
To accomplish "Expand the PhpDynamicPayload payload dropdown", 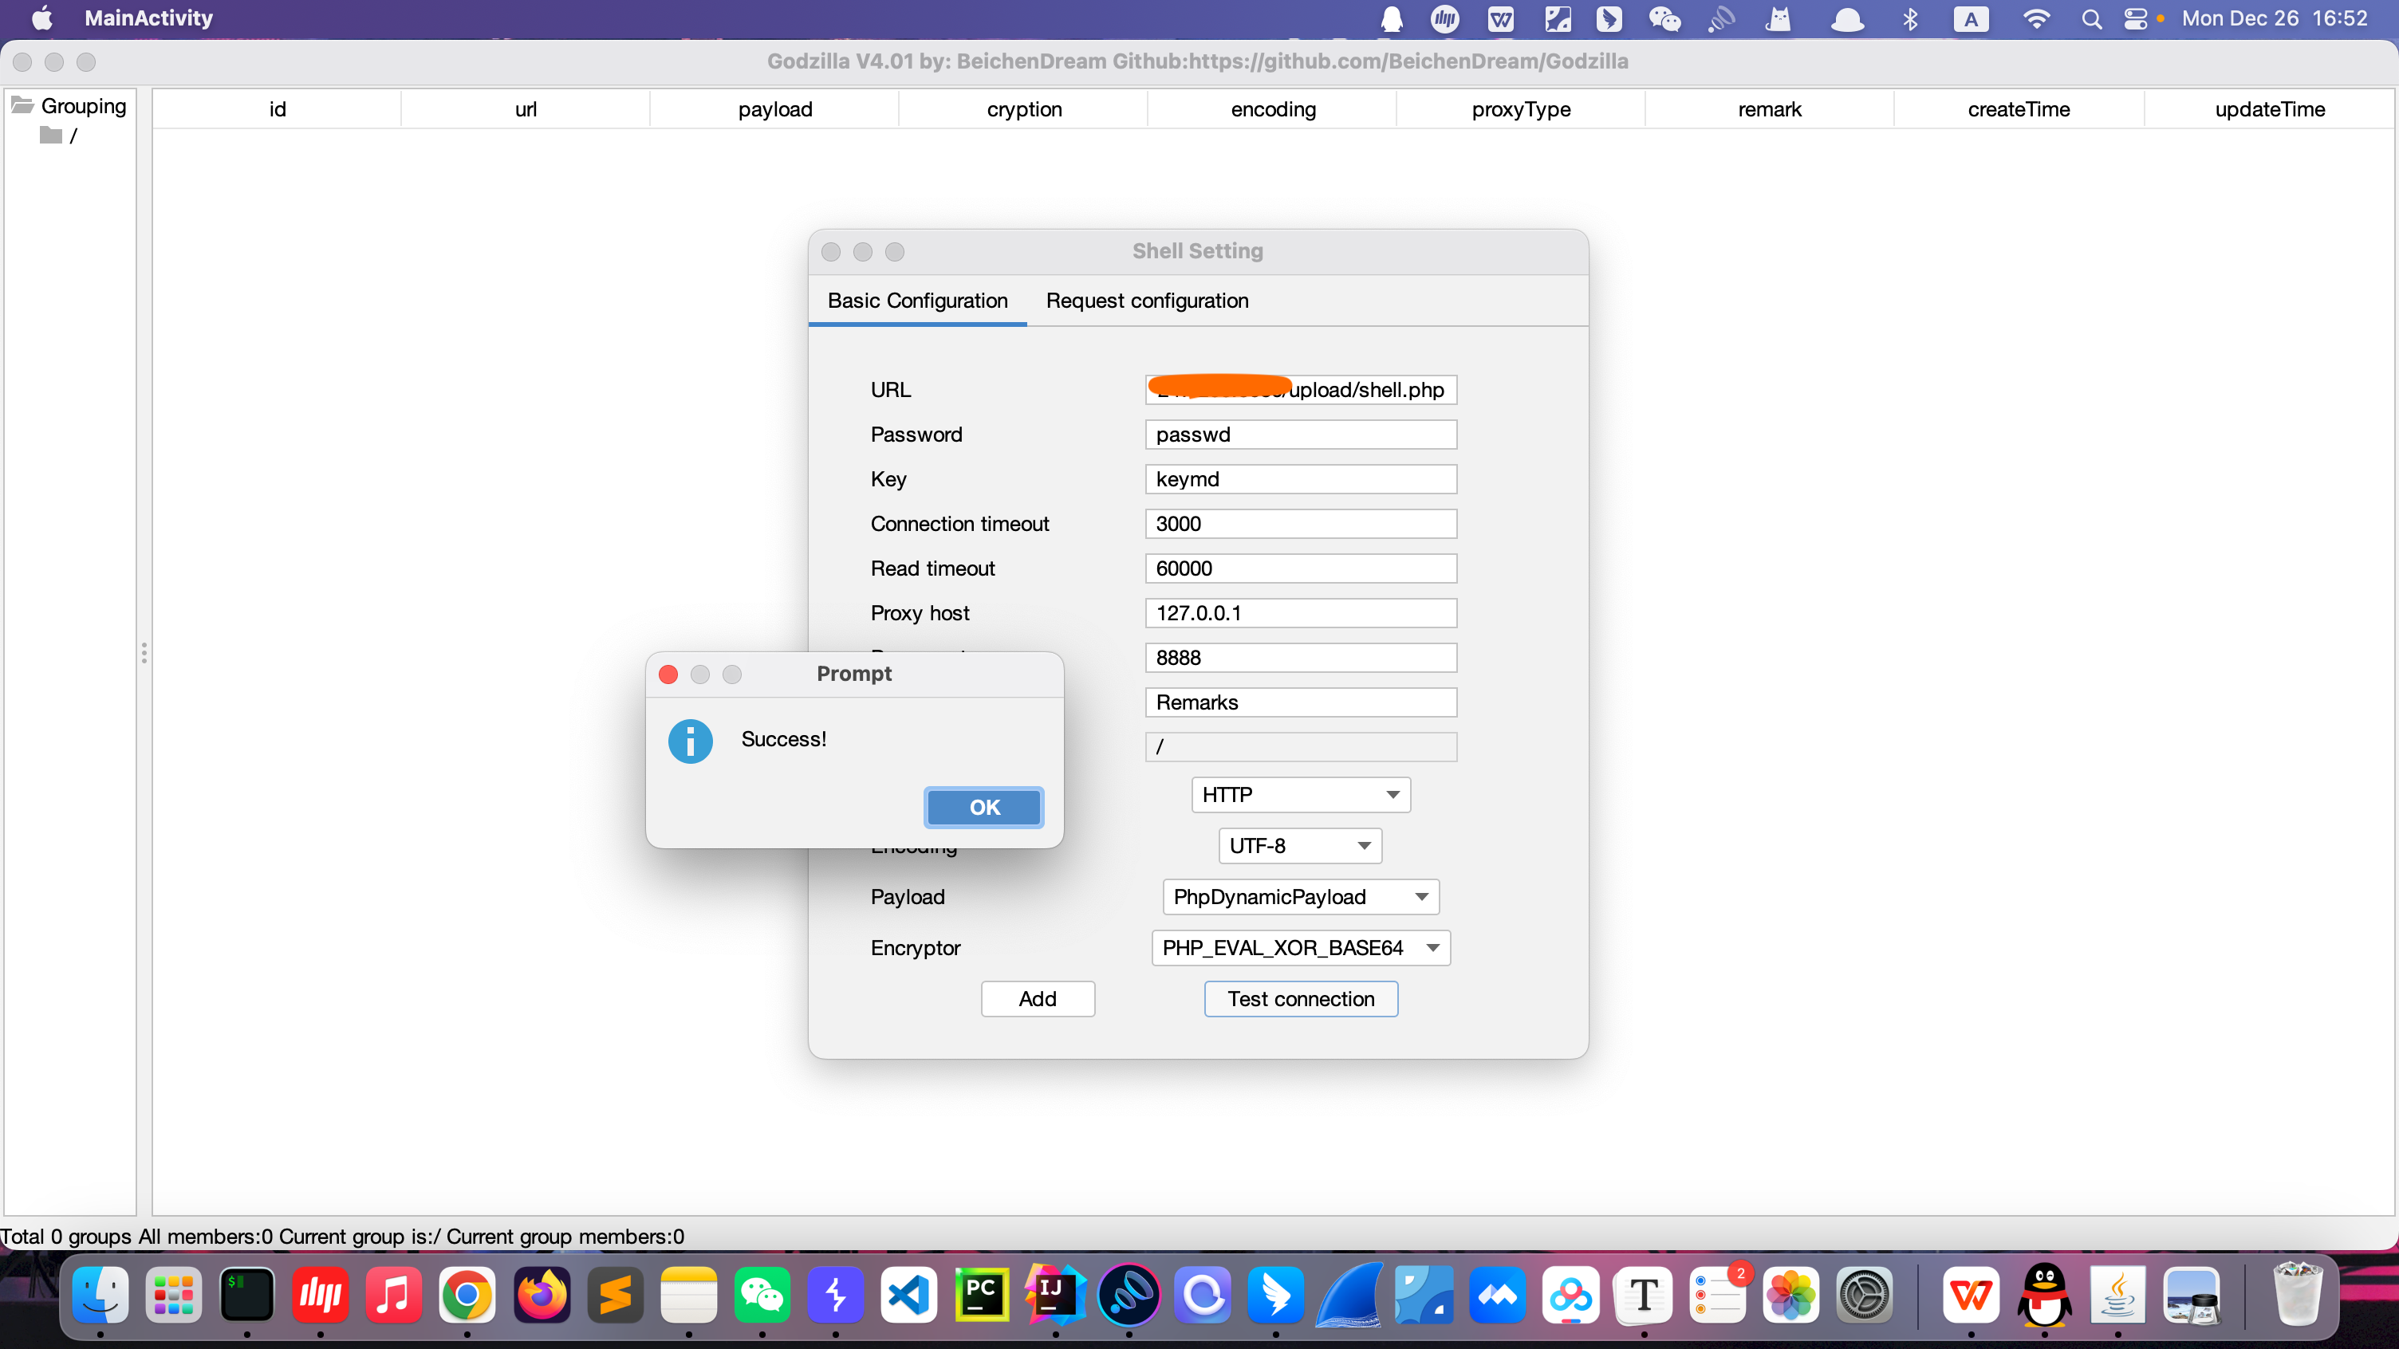I will pyautogui.click(x=1300, y=896).
